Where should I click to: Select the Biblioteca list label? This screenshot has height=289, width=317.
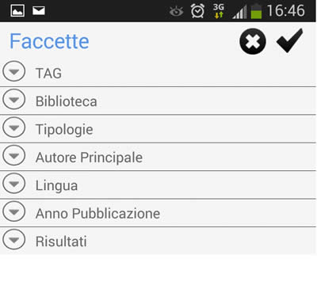tap(67, 101)
